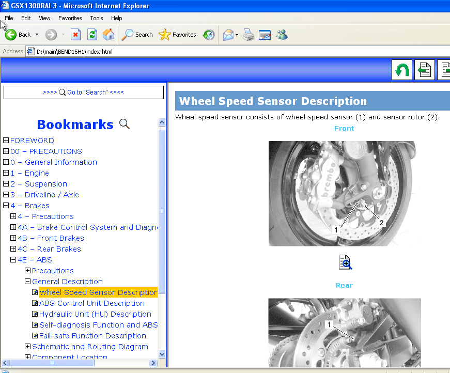This screenshot has width=450, height=373.
Task: Open the Mail dropdown arrow
Action: click(237, 35)
